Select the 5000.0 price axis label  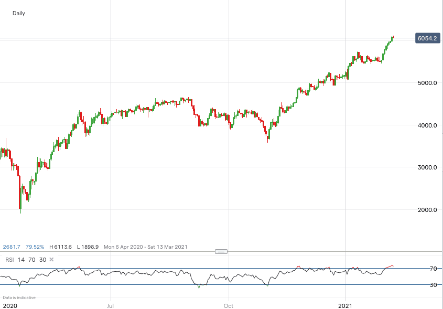[x=428, y=83]
